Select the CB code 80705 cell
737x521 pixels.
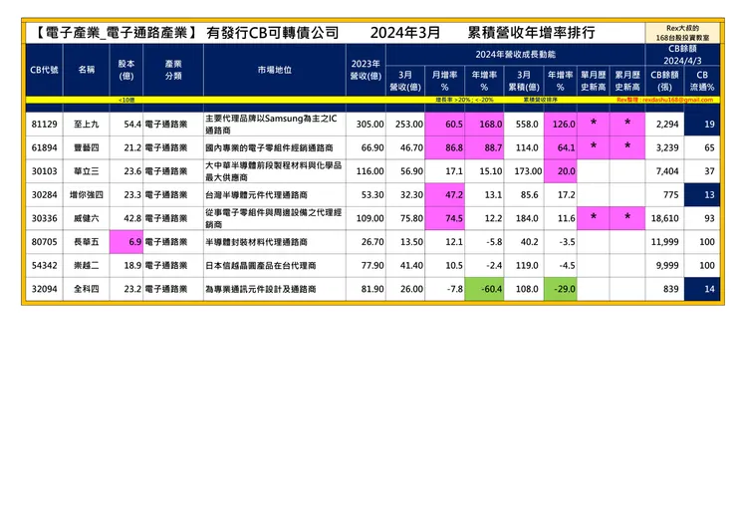44,242
